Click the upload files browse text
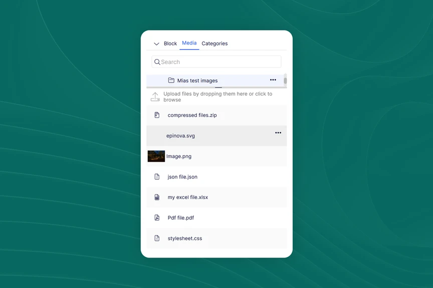 (x=218, y=96)
